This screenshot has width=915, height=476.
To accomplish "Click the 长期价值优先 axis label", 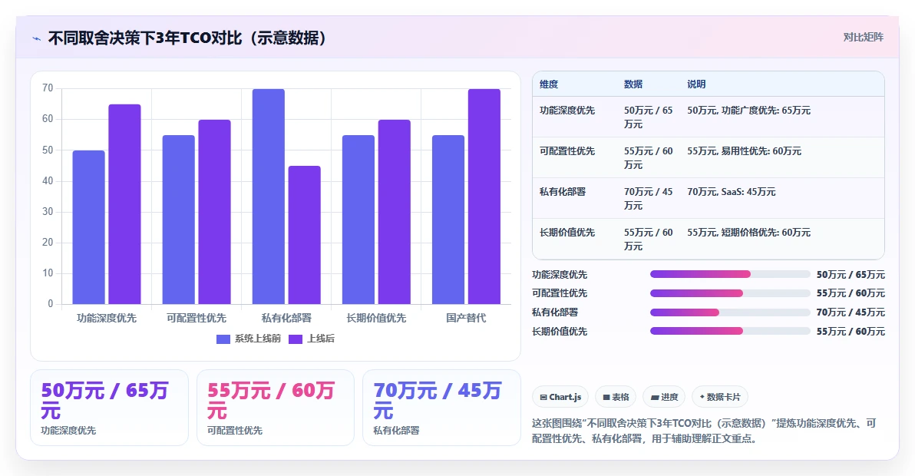I will (376, 319).
